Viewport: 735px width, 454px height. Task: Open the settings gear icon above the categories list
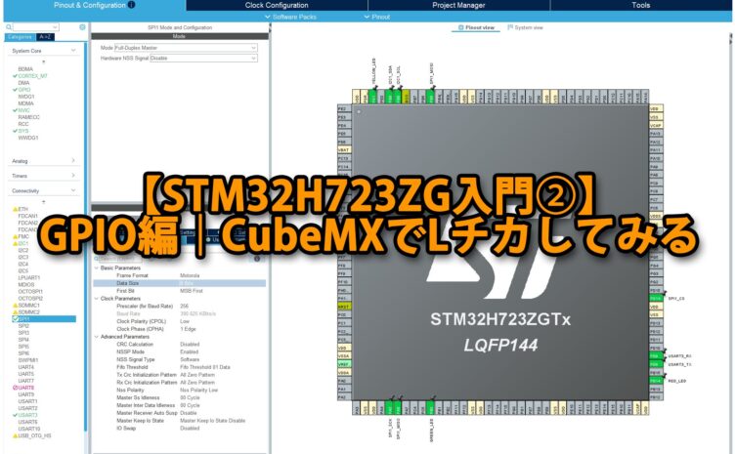(82, 27)
